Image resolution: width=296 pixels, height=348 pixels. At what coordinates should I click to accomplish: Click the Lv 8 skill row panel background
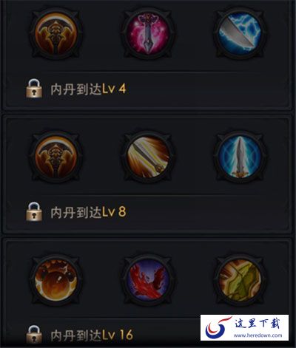[x=147, y=175]
